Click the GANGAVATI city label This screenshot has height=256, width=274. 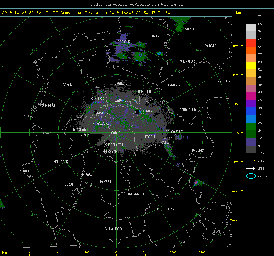[x=174, y=132]
